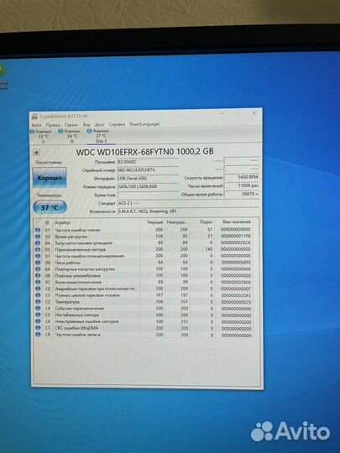
Task: Click the Стандарт ACS-2 field
Action: [x=188, y=203]
